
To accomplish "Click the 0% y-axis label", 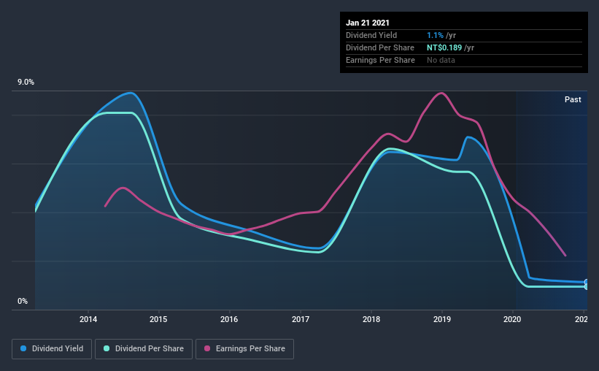I will [23, 302].
